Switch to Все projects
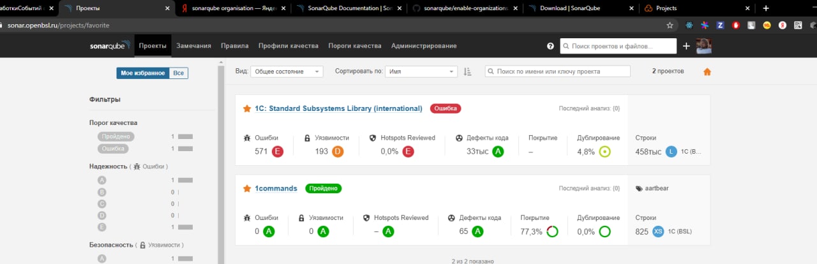Screen dimensions: 817x264 [x=178, y=73]
